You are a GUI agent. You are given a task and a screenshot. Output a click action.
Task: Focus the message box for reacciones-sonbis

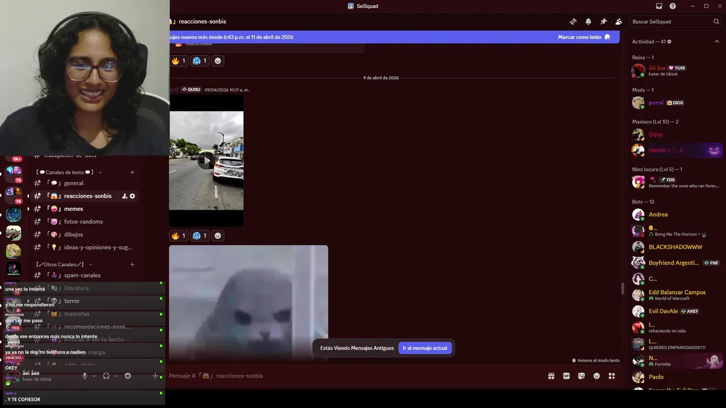click(352, 376)
